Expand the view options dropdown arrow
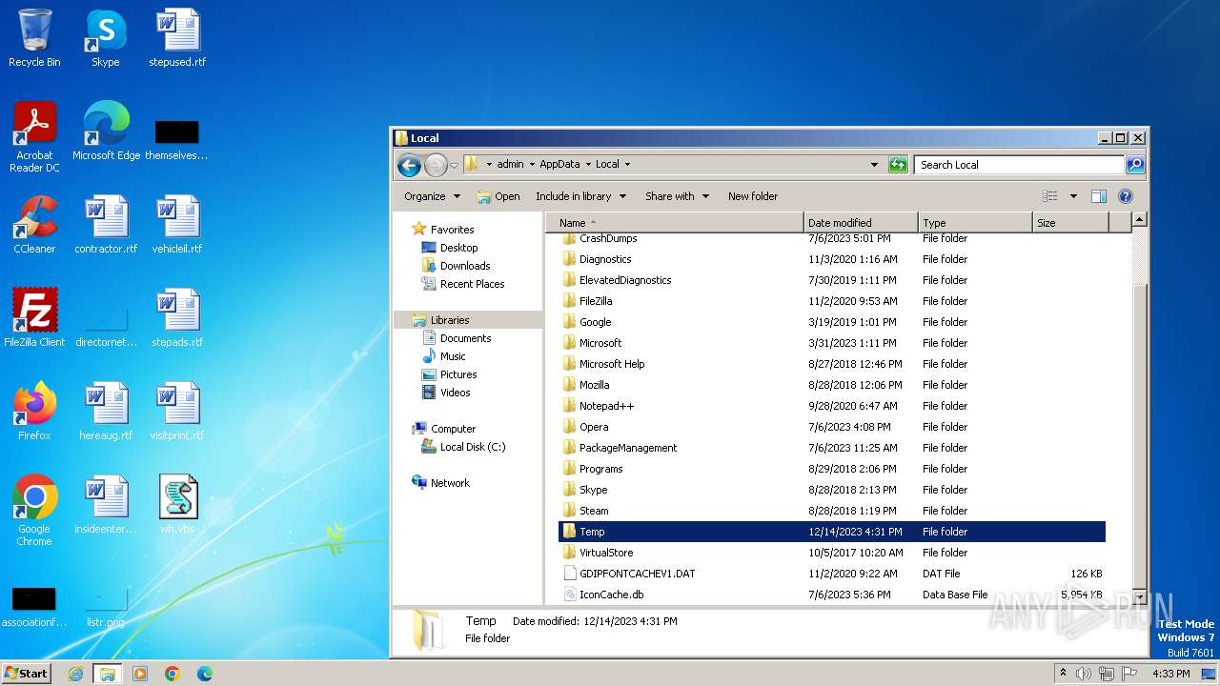 (1073, 196)
